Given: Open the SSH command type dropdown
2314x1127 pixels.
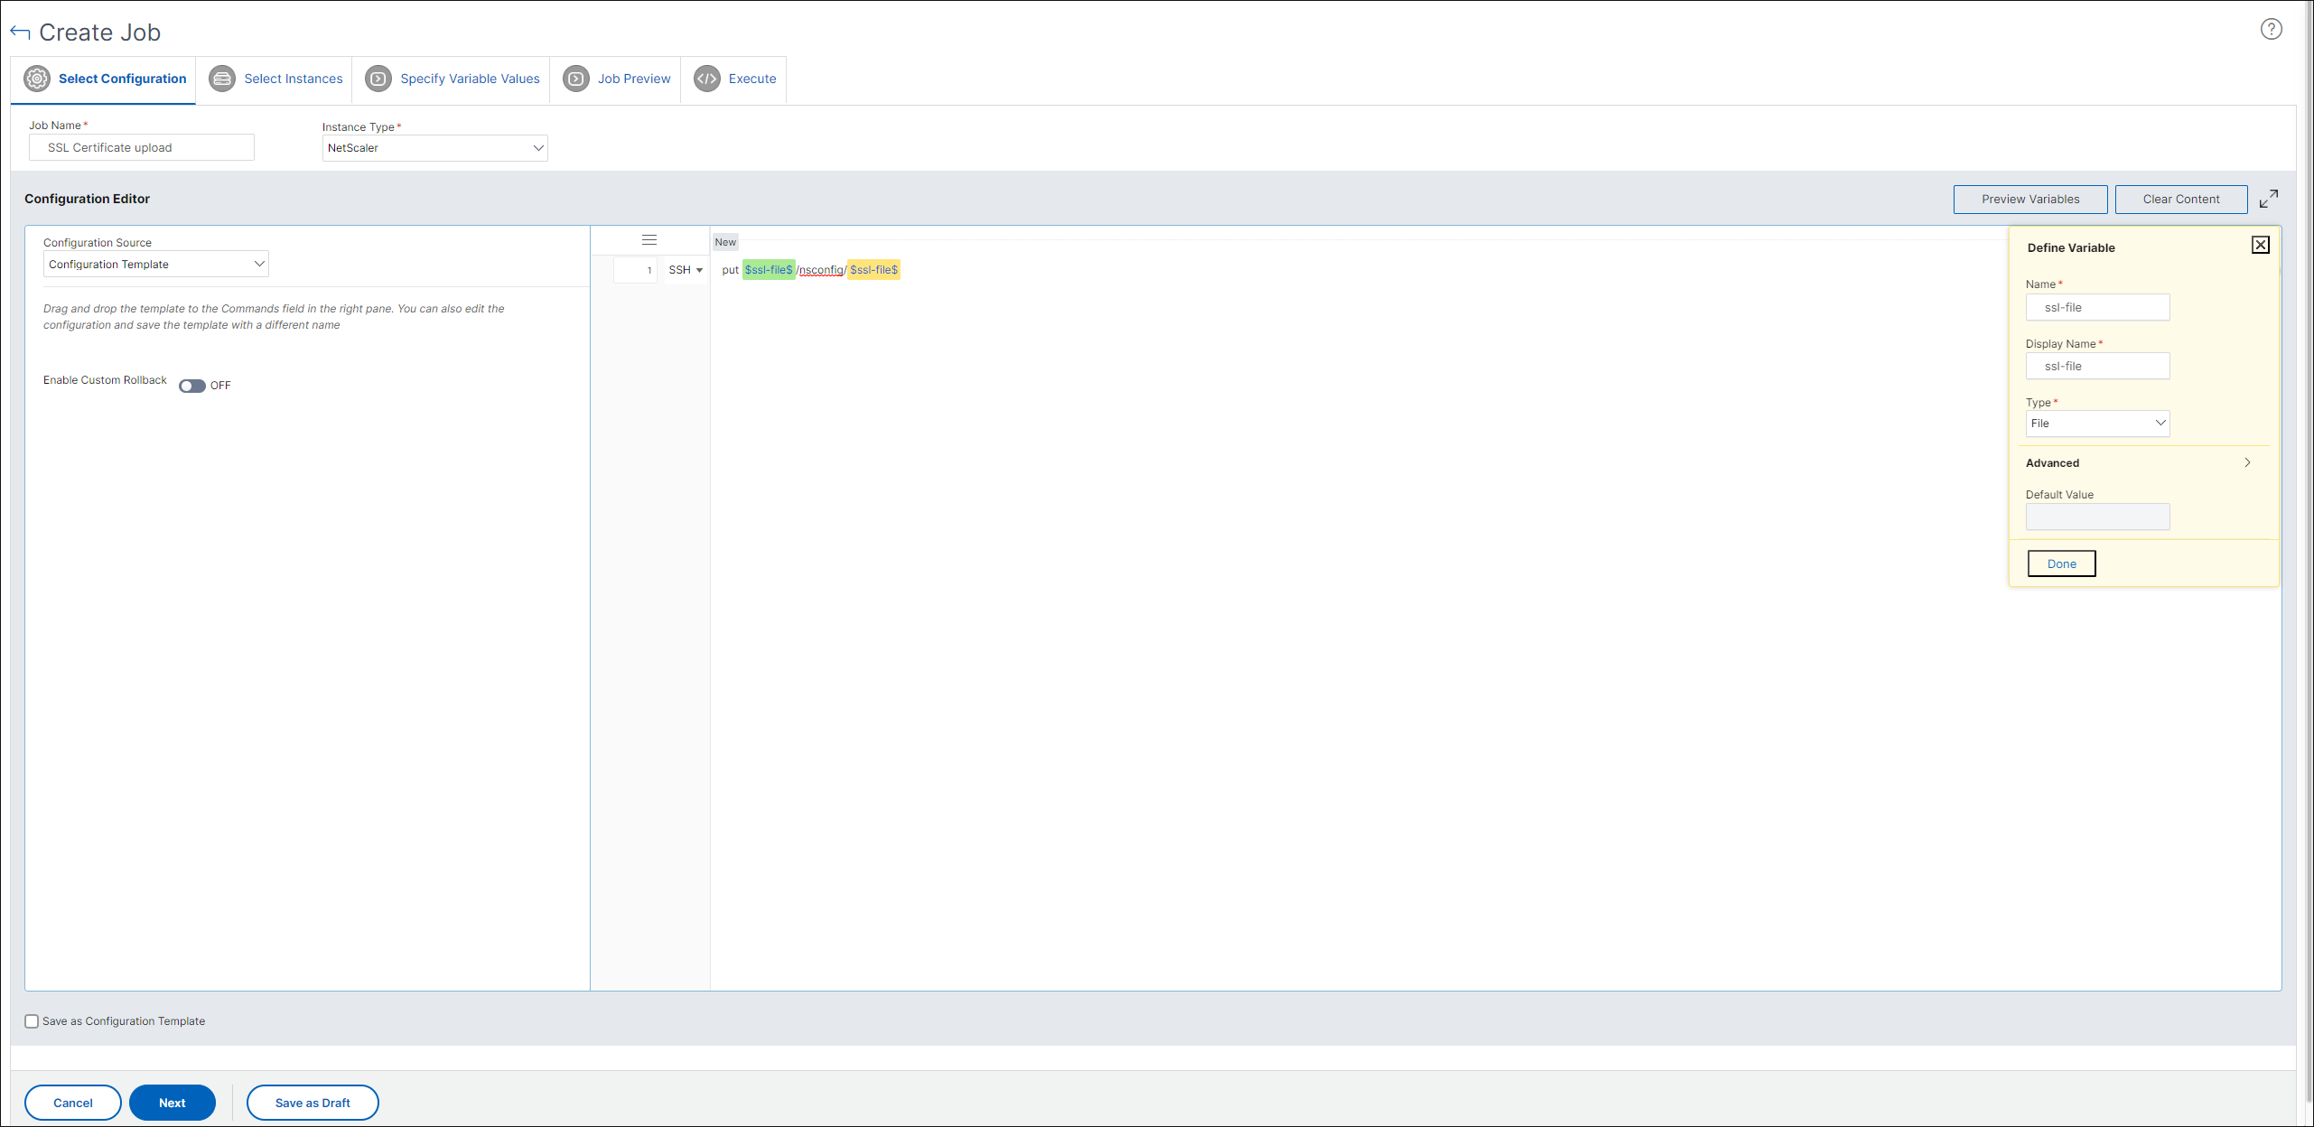Looking at the screenshot, I should (686, 270).
